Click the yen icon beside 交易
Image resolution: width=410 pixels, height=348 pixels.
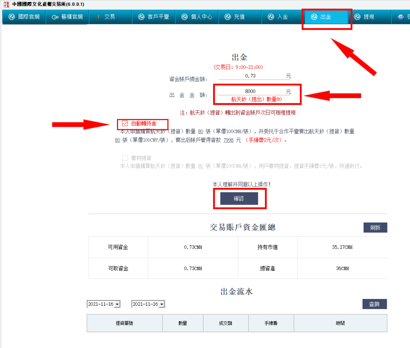point(98,17)
